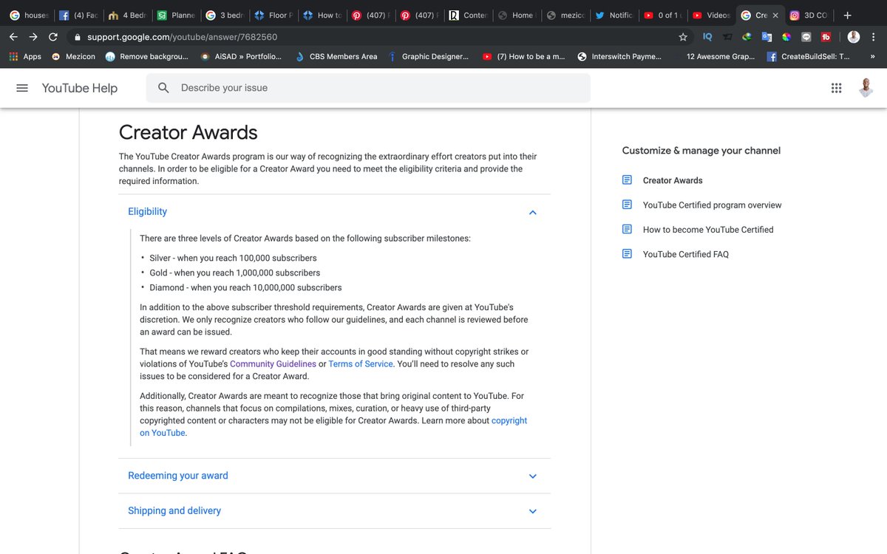Click the search magnifier icon
Screen dimensions: 887x554
[163, 88]
